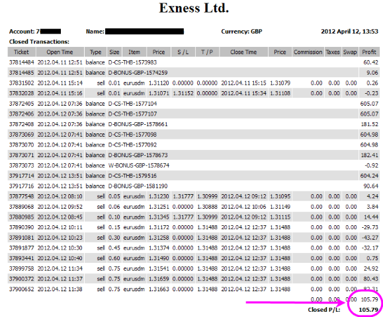The width and height of the screenshot is (383, 317).
Task: Click the Open Time column header
Action: (60, 52)
